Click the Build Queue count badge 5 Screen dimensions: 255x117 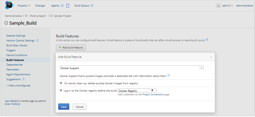tap(92, 6)
